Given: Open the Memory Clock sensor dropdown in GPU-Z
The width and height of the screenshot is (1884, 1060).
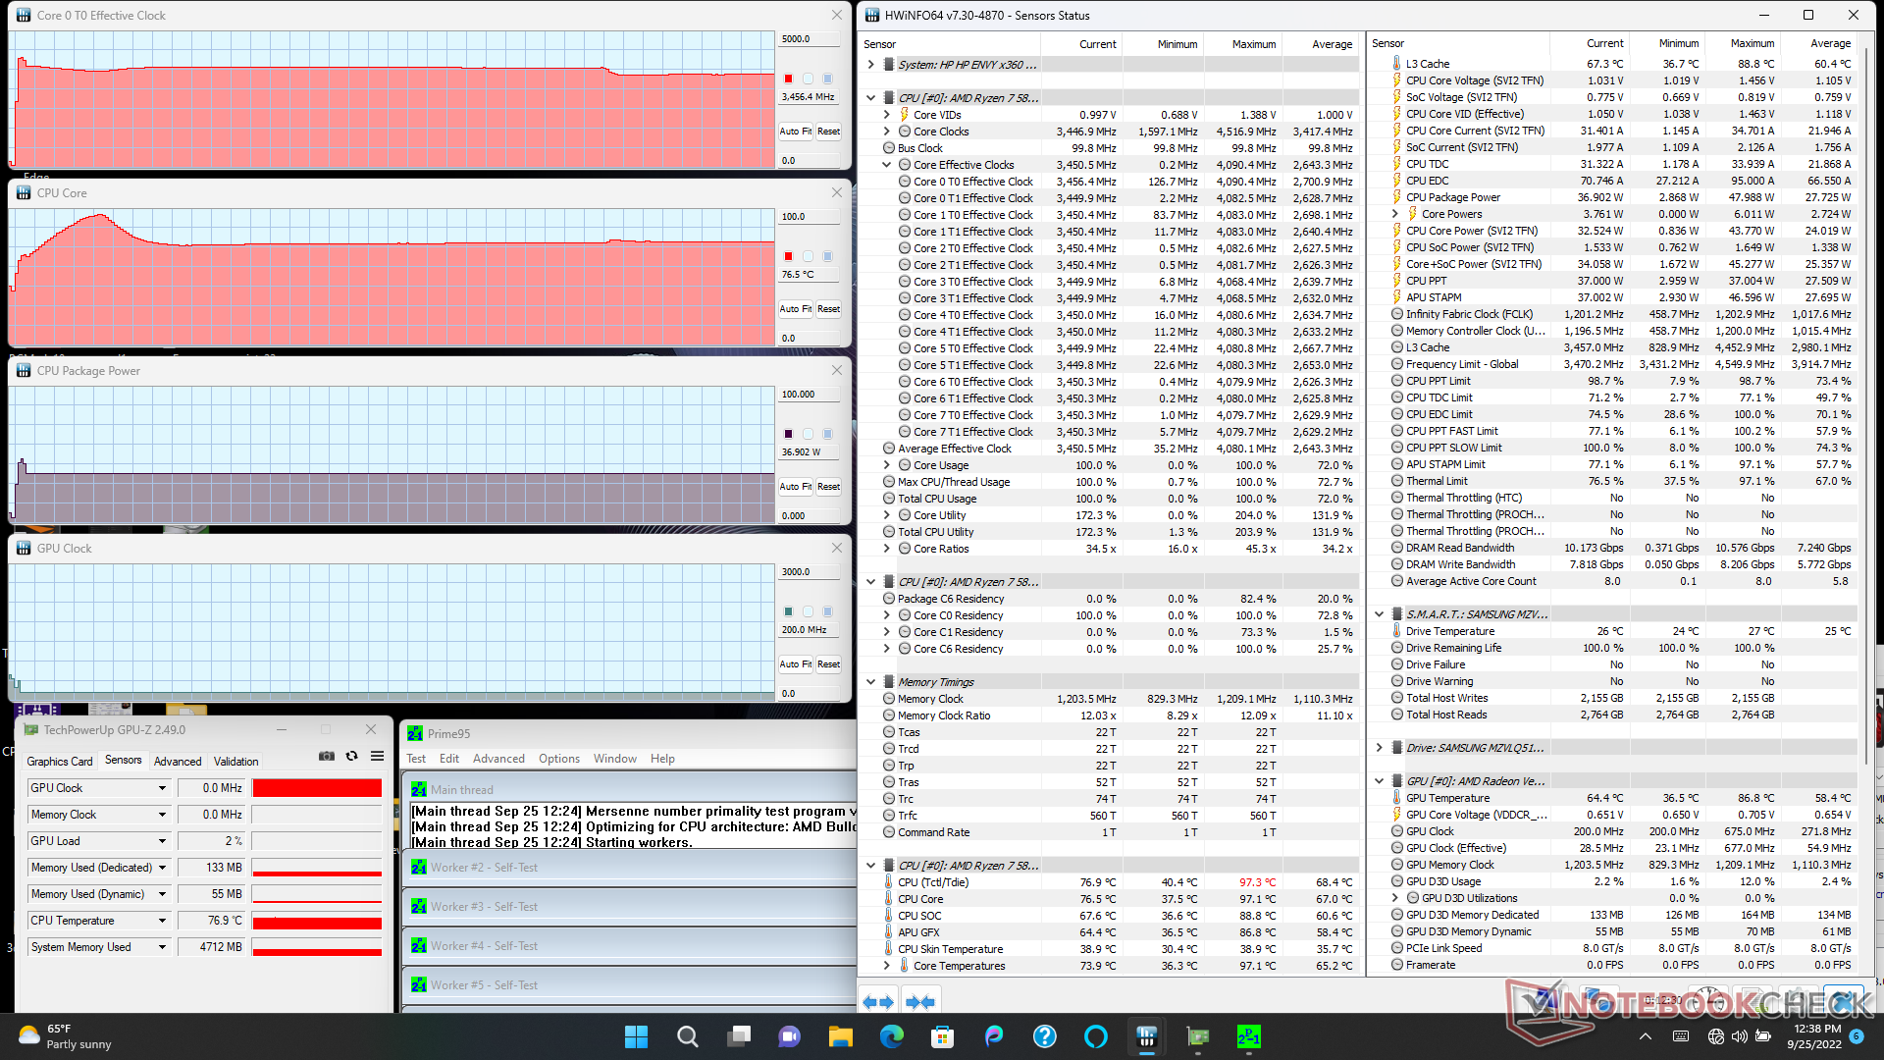Looking at the screenshot, I should pos(162,815).
